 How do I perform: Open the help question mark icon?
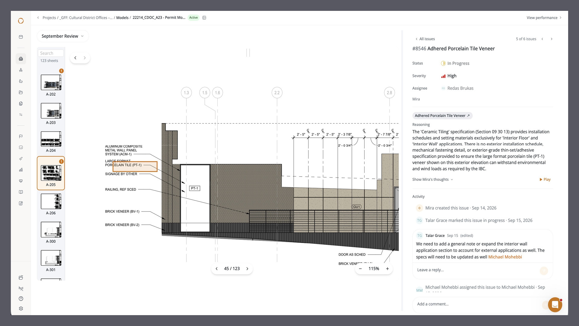21,299
